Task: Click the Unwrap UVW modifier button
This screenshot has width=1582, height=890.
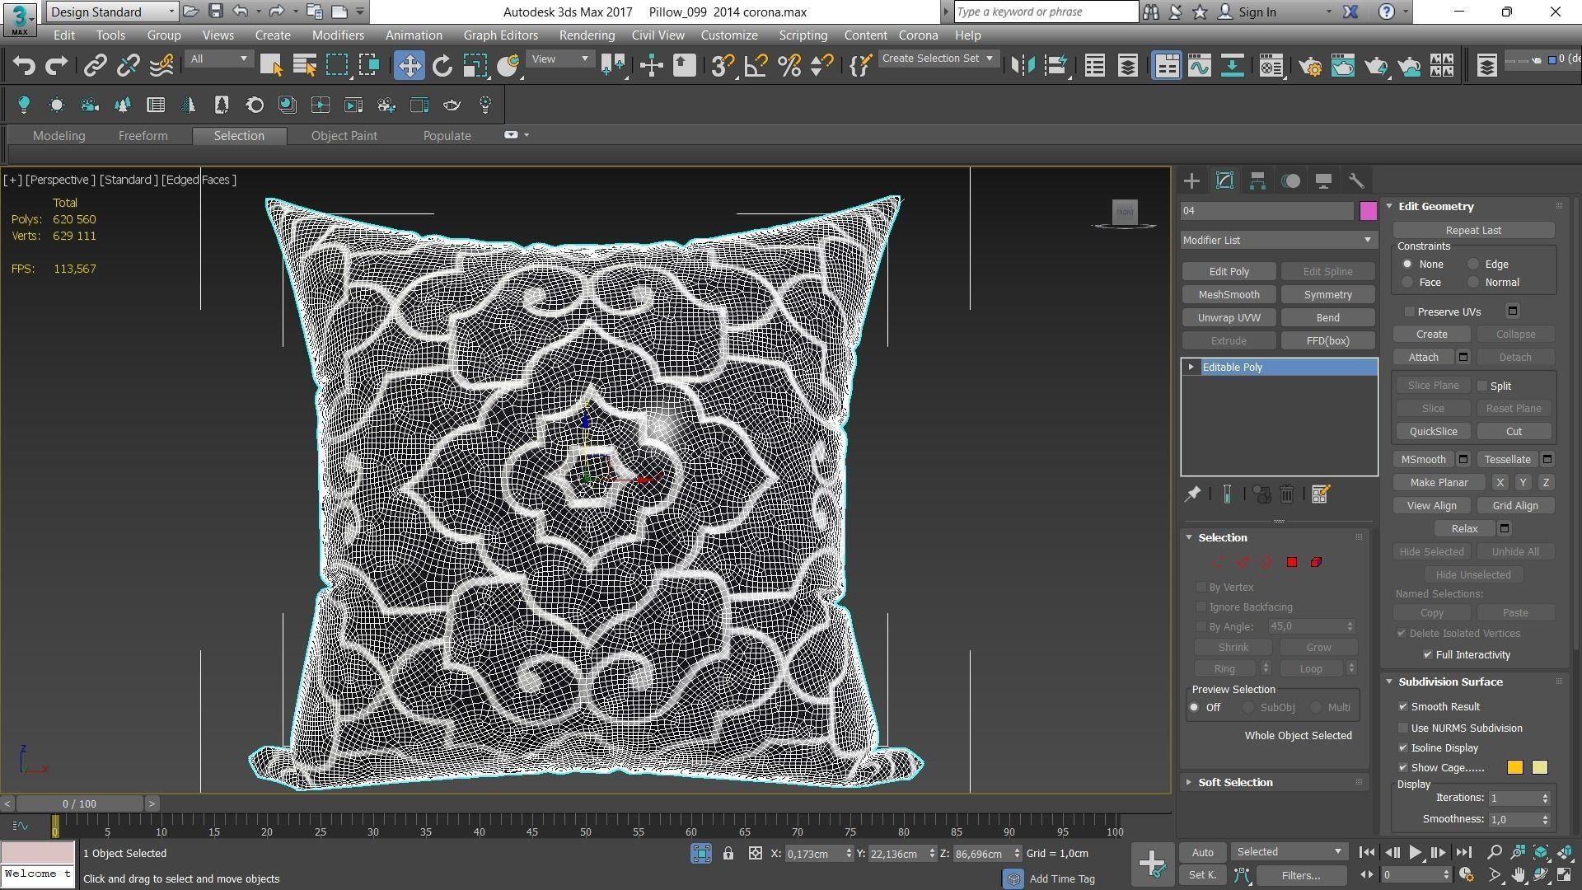Action: pos(1229,317)
